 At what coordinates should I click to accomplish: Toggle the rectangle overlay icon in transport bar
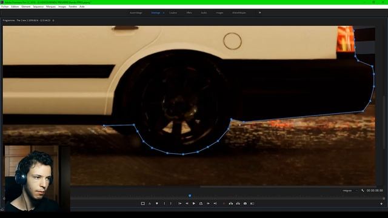(143, 203)
